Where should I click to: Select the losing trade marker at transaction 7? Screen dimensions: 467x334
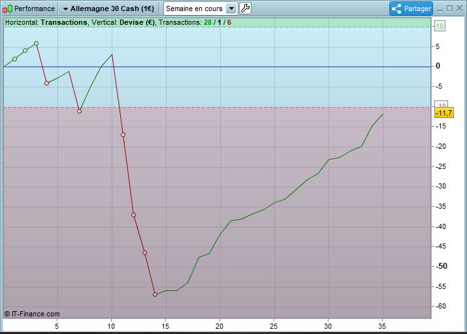pyautogui.click(x=79, y=112)
